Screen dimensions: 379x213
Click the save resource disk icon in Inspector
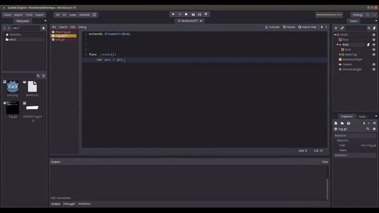[x=348, y=123]
